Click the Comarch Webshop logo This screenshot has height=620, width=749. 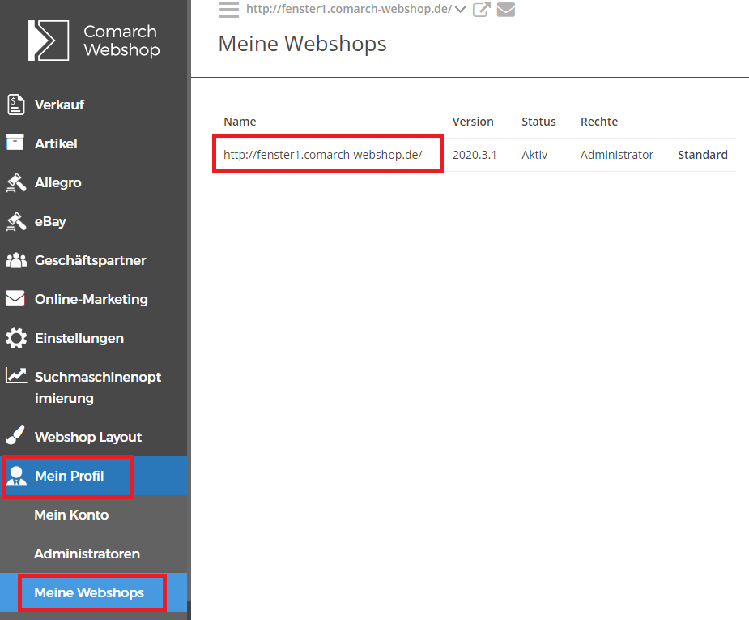94,41
